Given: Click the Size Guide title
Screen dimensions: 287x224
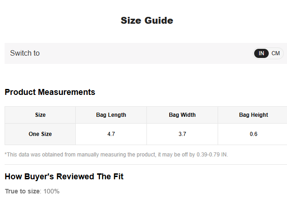Looking at the screenshot, I should (147, 21).
